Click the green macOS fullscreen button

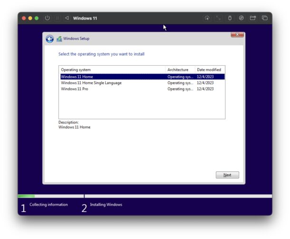click(37, 18)
